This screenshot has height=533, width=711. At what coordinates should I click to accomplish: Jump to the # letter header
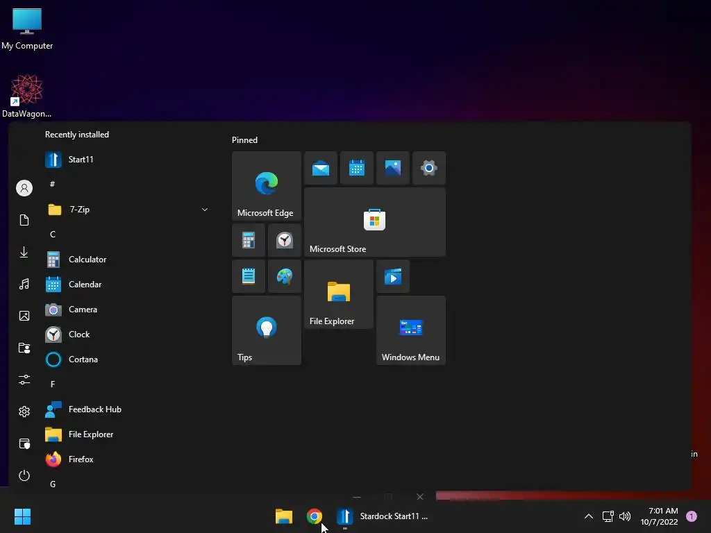click(53, 184)
